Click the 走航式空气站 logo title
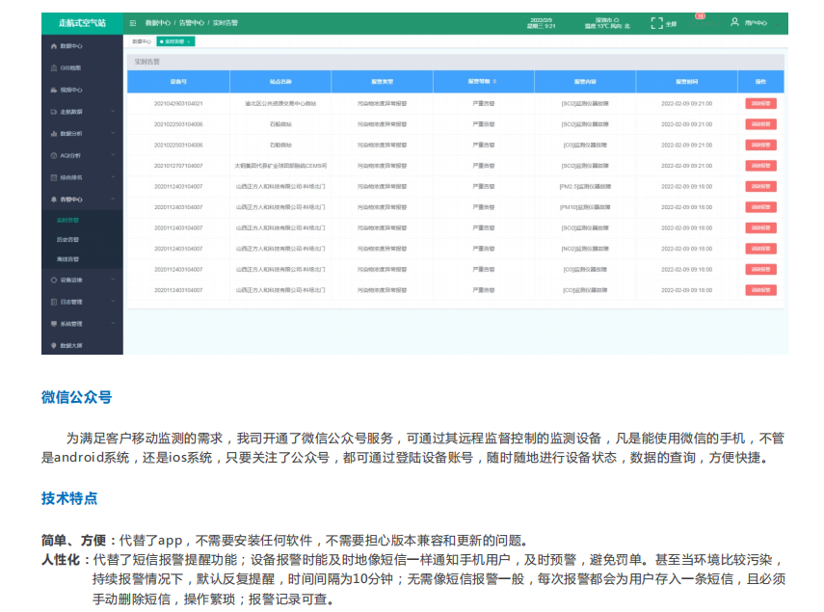The width and height of the screenshot is (824, 612). point(82,23)
